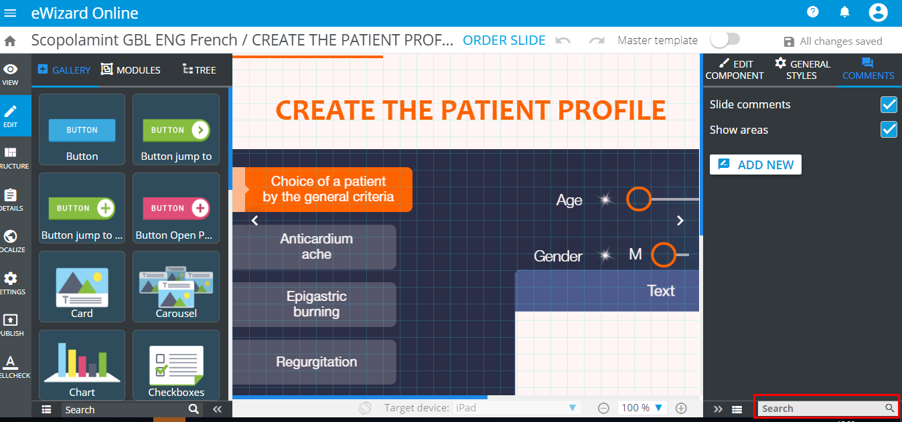Click the Order Slide link
Screen dimensions: 902x422
pyautogui.click(x=504, y=41)
